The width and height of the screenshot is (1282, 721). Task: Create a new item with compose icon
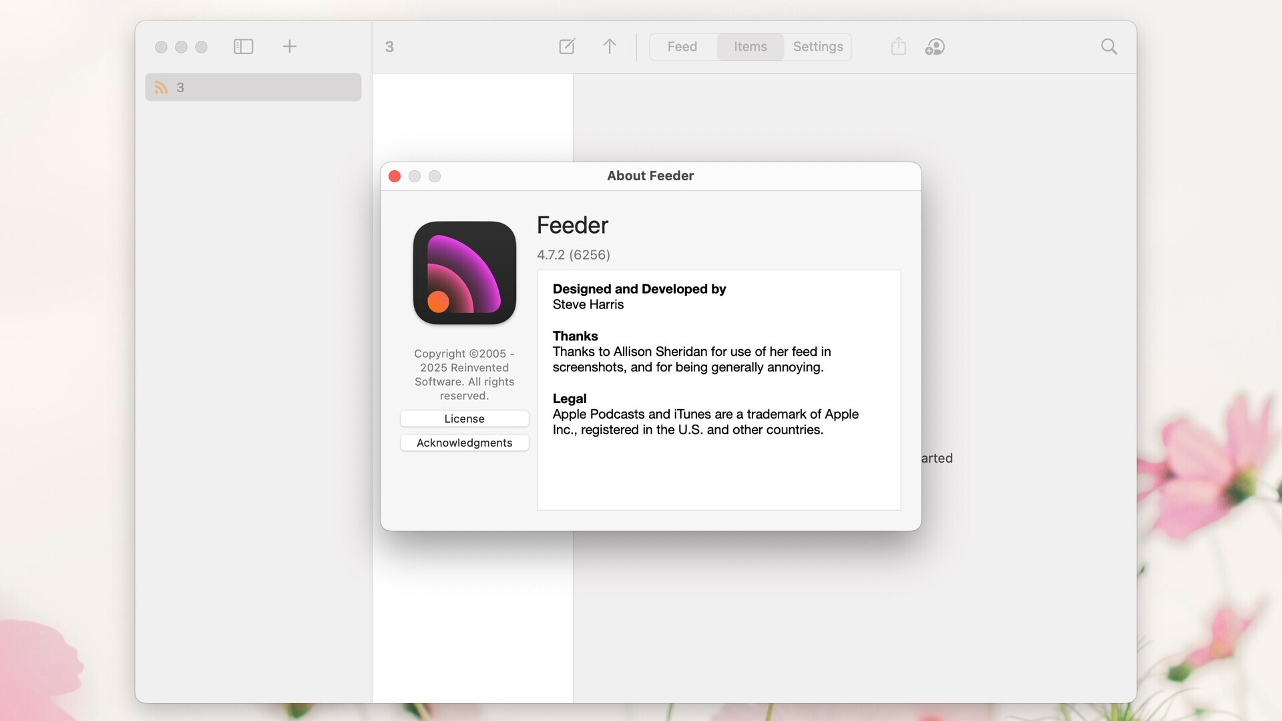[x=567, y=47]
